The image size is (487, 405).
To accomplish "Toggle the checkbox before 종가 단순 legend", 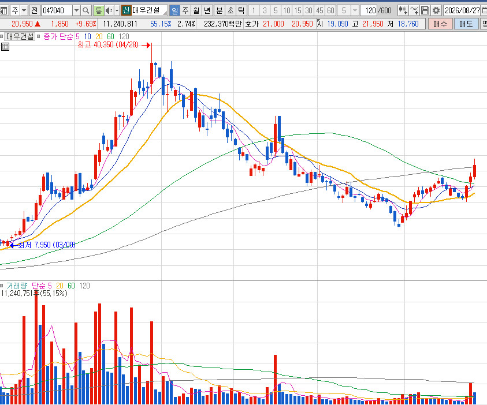I will 39,36.
